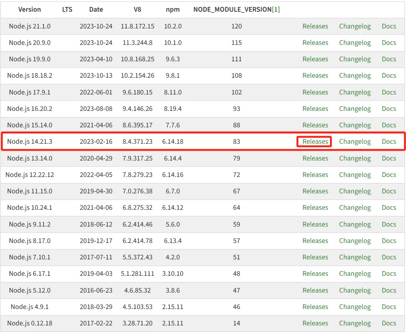Open Docs for Node.js 14.21.3

tap(389, 142)
